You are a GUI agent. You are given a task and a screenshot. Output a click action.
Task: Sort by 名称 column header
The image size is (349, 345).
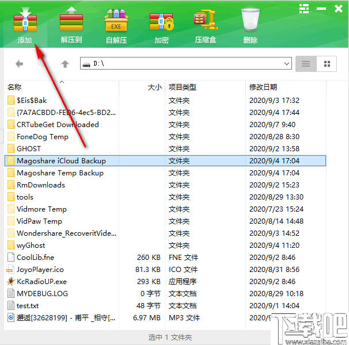tap(14, 87)
